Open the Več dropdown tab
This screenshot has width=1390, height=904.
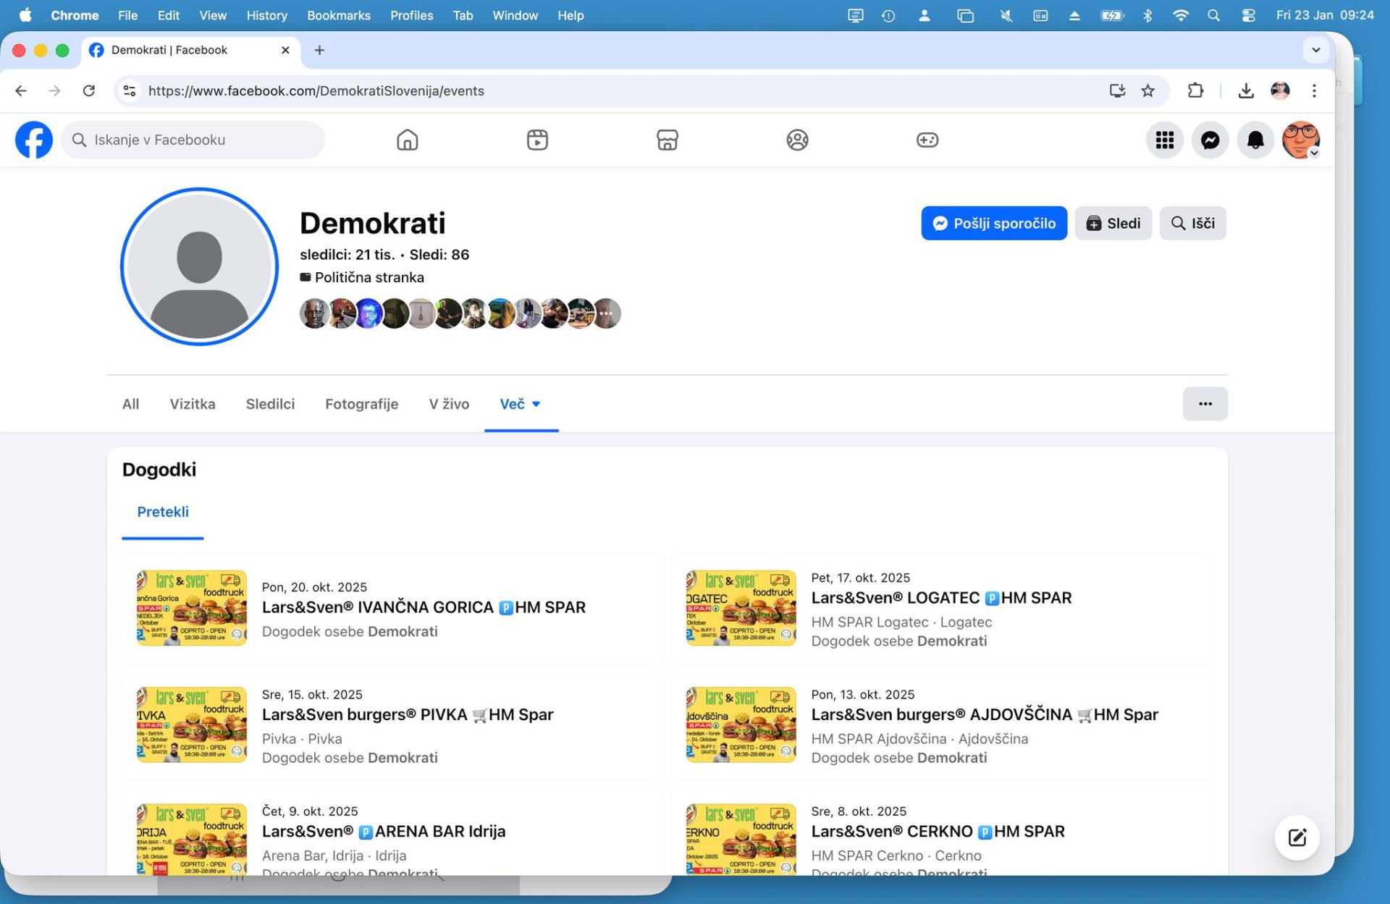[520, 404]
